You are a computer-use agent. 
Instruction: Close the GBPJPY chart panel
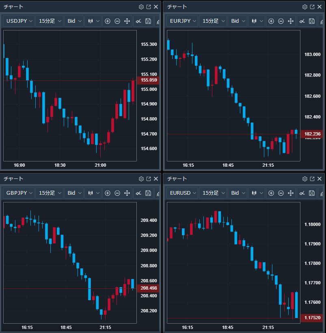pyautogui.click(x=156, y=179)
